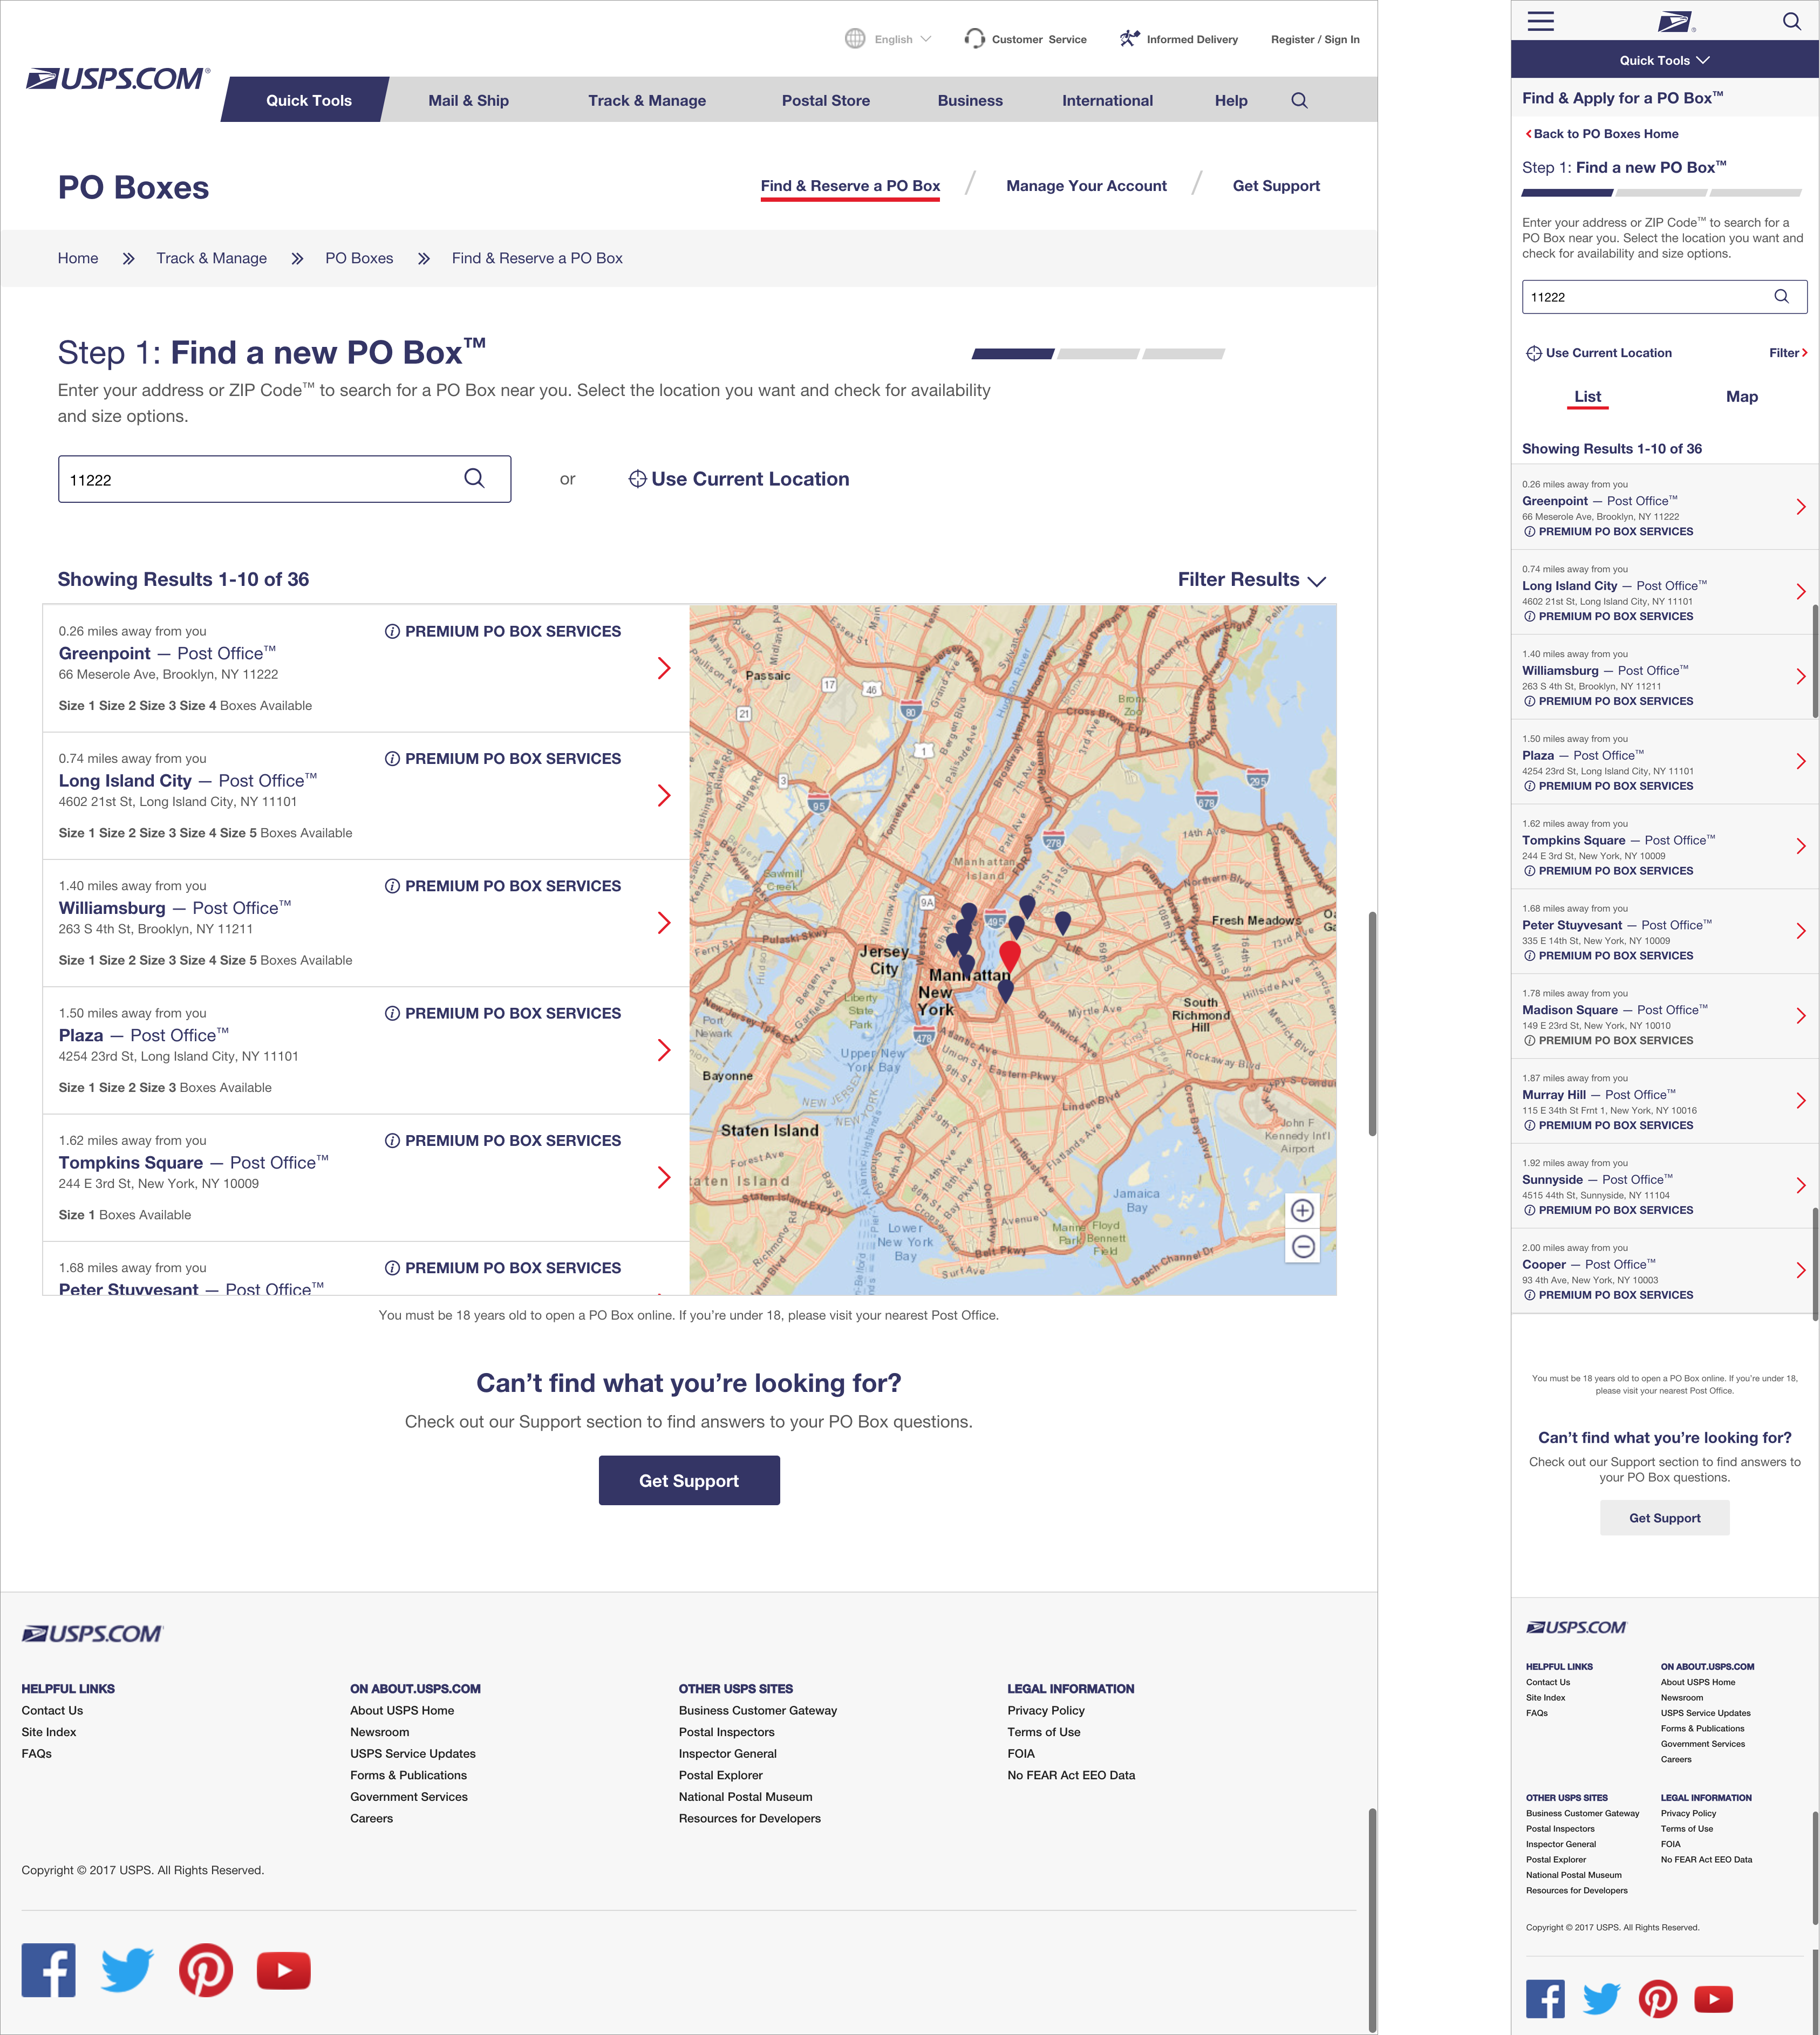Click the mobile Get Support button

click(1664, 1518)
